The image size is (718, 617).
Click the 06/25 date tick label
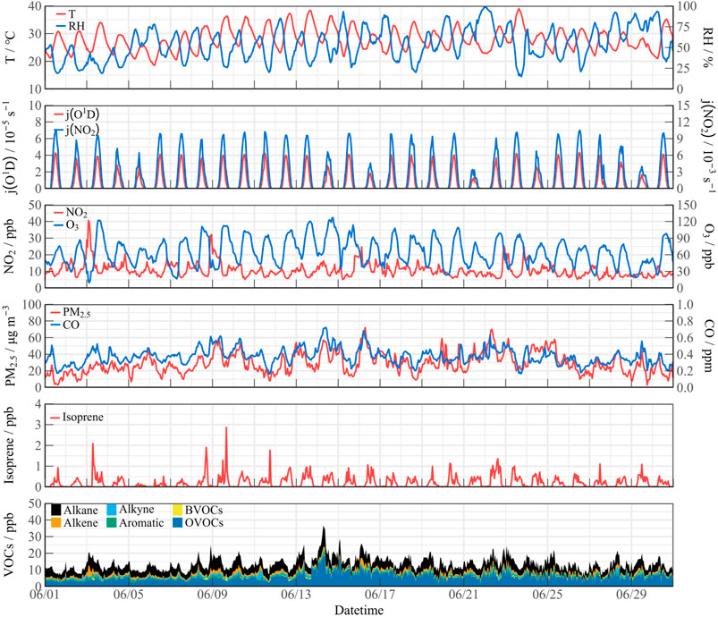coord(547,595)
